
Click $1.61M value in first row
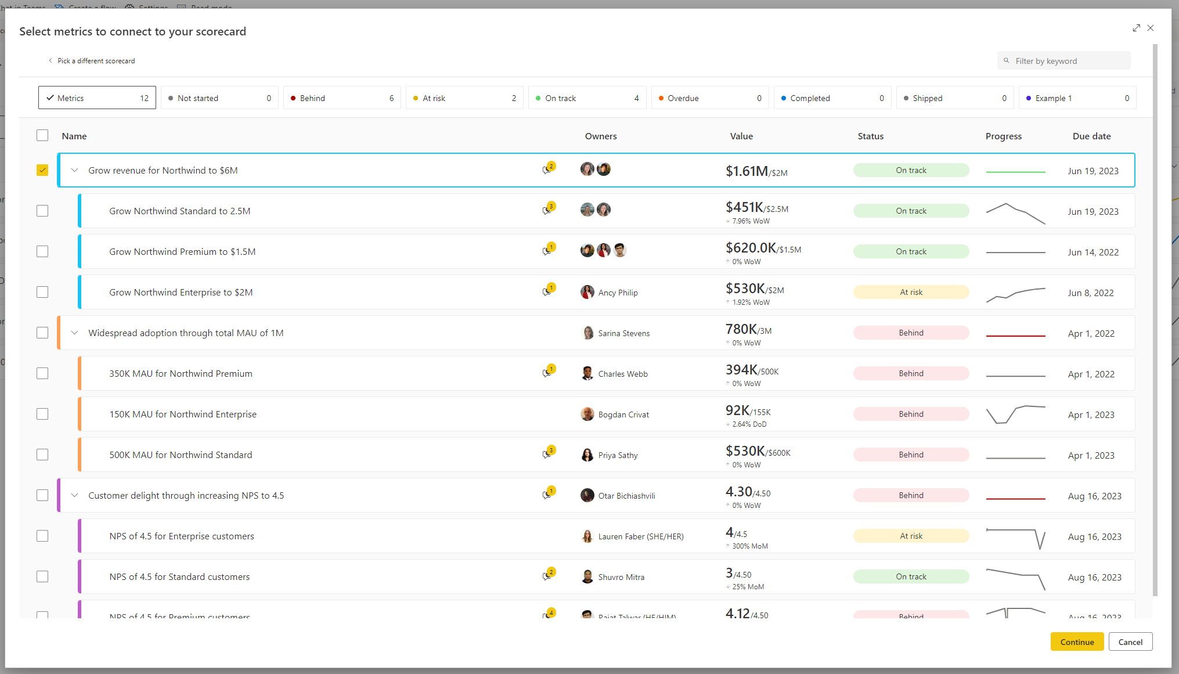(x=747, y=171)
